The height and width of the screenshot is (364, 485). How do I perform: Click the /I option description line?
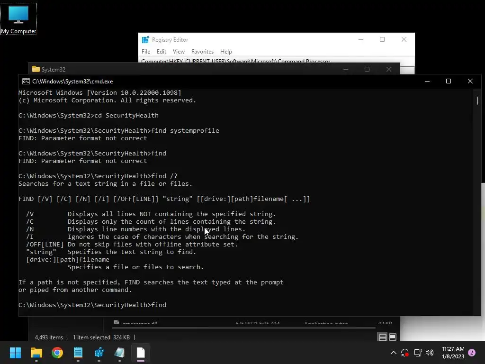point(162,237)
